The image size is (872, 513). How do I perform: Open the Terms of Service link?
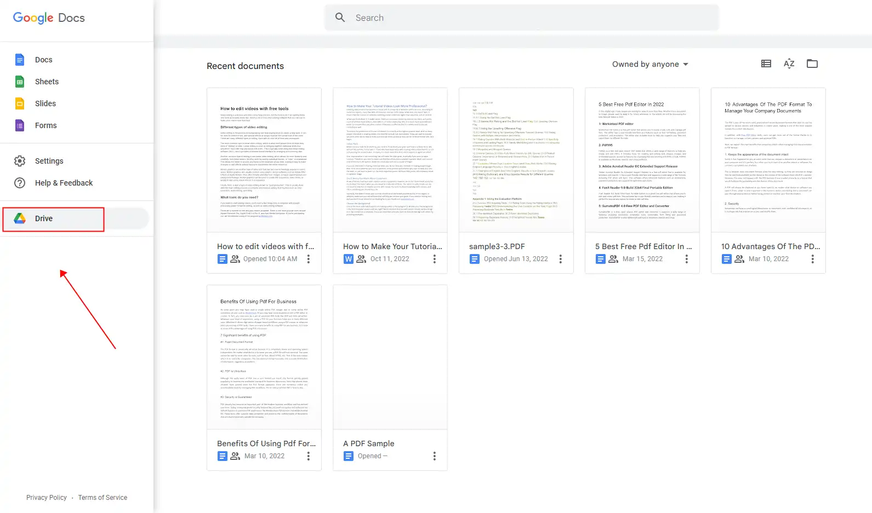point(102,498)
